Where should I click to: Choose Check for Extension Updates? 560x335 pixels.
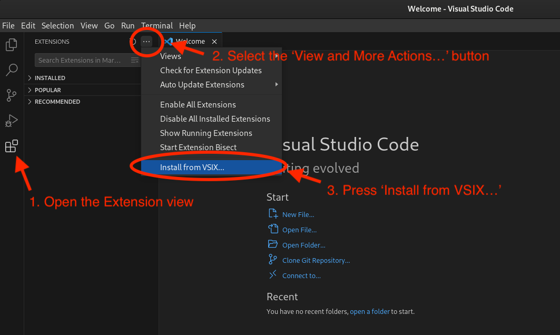tap(211, 71)
